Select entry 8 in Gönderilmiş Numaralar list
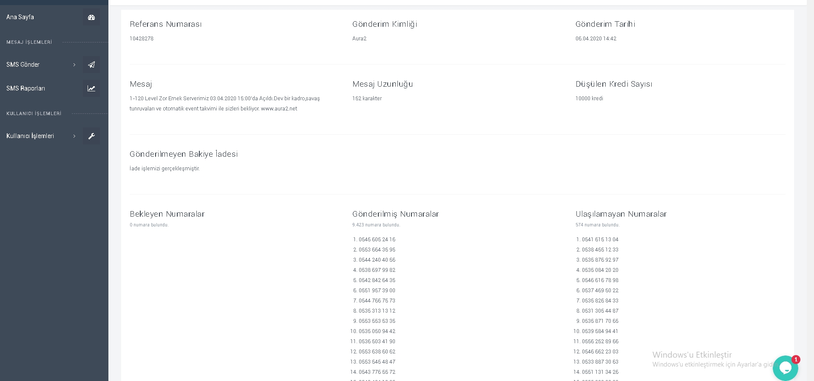The height and width of the screenshot is (381, 814). point(377,311)
